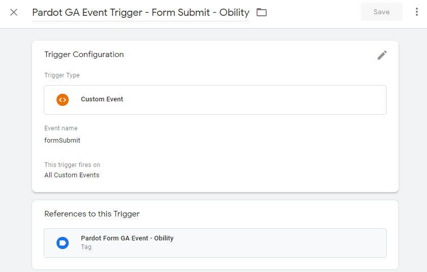Click the Trigger Type label

62,75
